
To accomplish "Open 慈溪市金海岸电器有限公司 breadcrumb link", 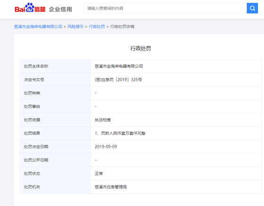I will 38,26.
